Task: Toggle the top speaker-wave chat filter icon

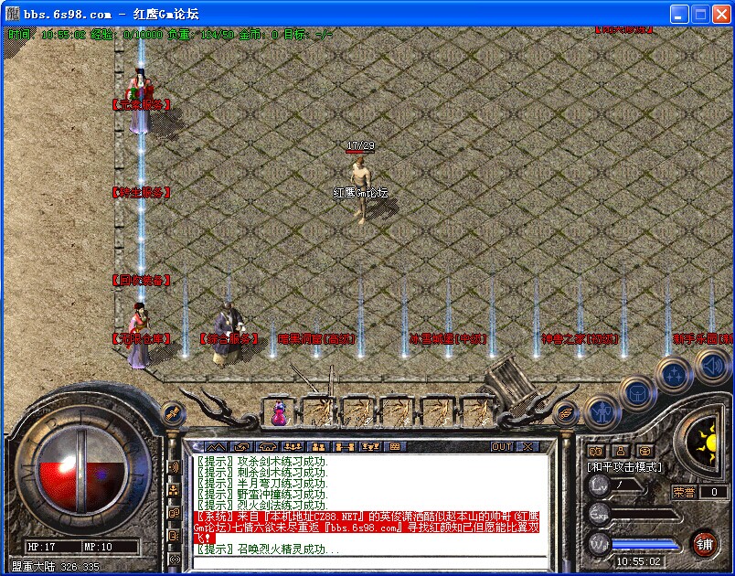Action: [x=174, y=467]
